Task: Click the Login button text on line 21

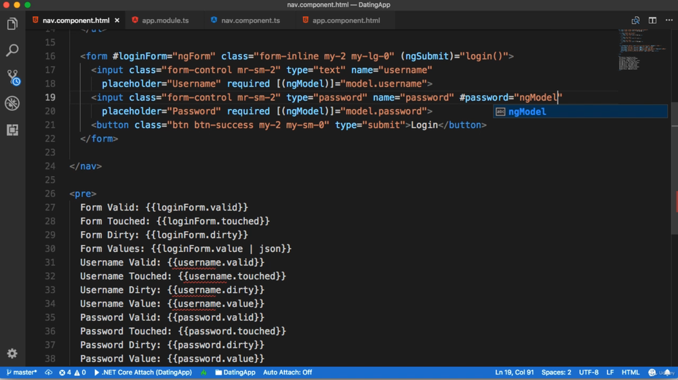Action: (424, 125)
